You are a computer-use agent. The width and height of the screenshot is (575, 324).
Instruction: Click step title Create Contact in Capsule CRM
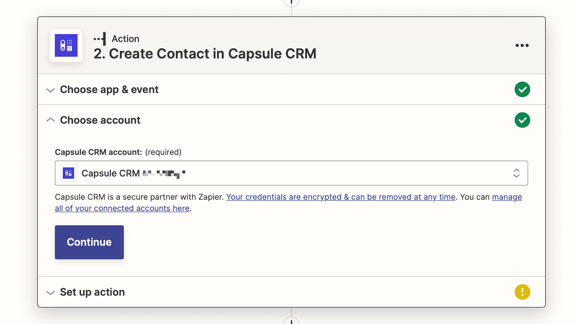point(205,54)
